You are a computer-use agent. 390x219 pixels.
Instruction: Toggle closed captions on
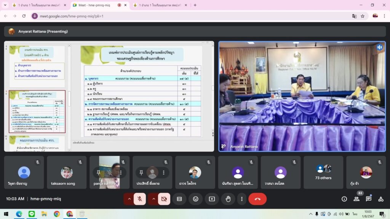click(x=179, y=199)
